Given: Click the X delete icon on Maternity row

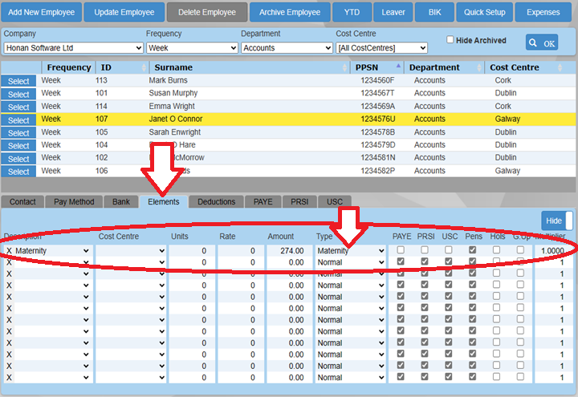Looking at the screenshot, I should 9,251.
